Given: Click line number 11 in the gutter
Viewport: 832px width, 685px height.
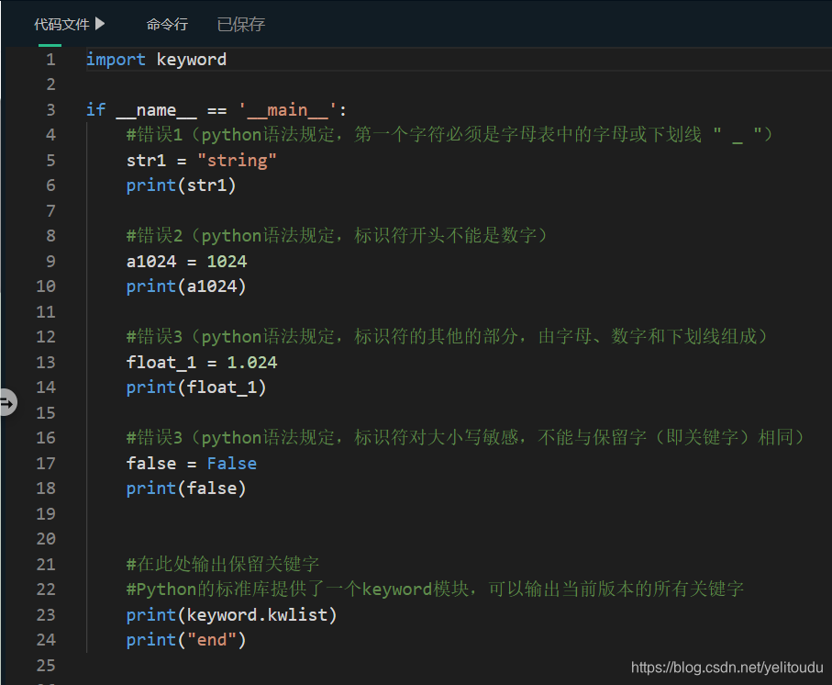Looking at the screenshot, I should 46,311.
